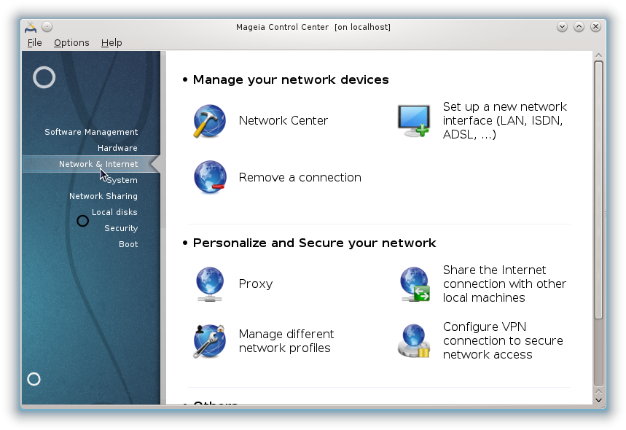Screen dimensions: 626x430
Task: Open the Network Sharing section
Action: coord(103,196)
